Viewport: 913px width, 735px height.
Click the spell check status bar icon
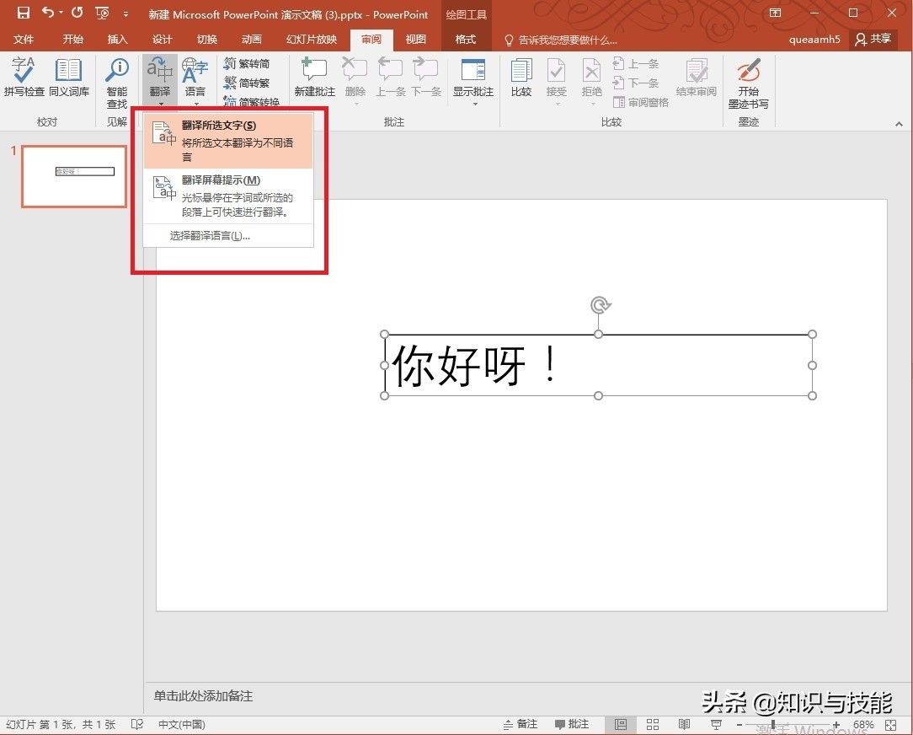point(136,724)
